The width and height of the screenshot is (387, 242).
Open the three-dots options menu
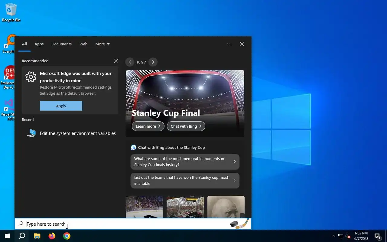[229, 44]
